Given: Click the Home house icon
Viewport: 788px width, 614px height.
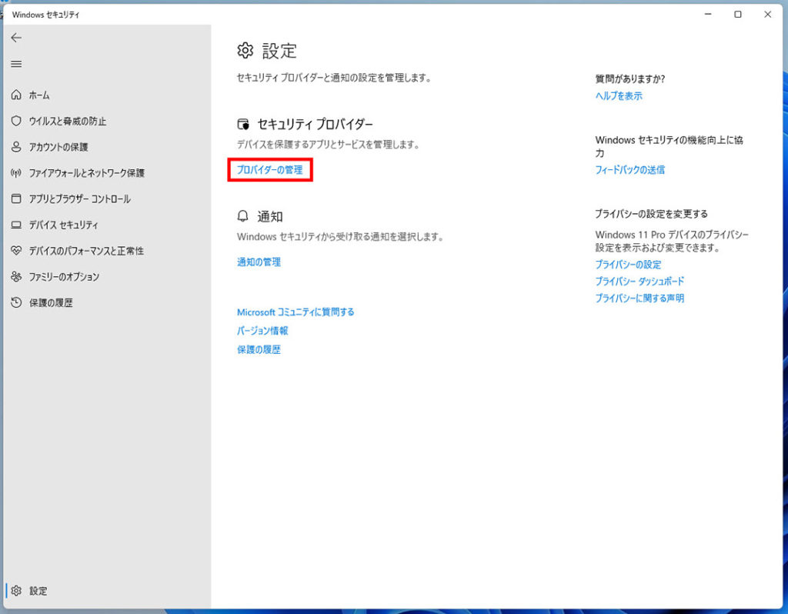Looking at the screenshot, I should 16,95.
